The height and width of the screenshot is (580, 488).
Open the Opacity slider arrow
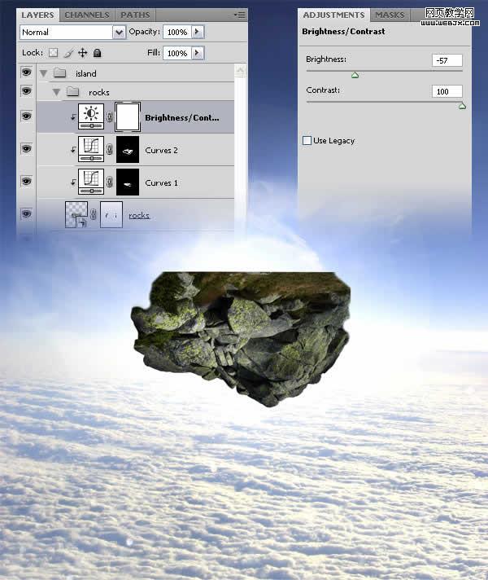coord(198,32)
